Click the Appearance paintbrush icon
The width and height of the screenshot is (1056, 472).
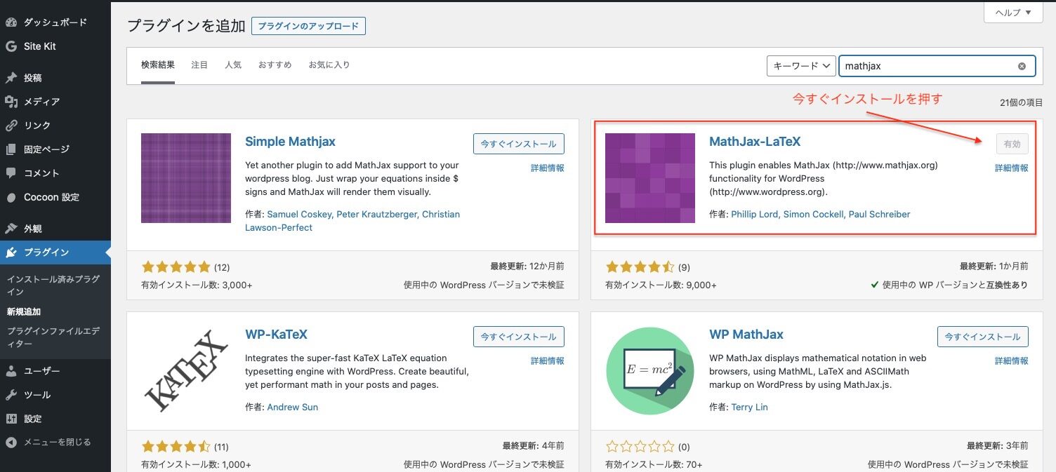[11, 229]
